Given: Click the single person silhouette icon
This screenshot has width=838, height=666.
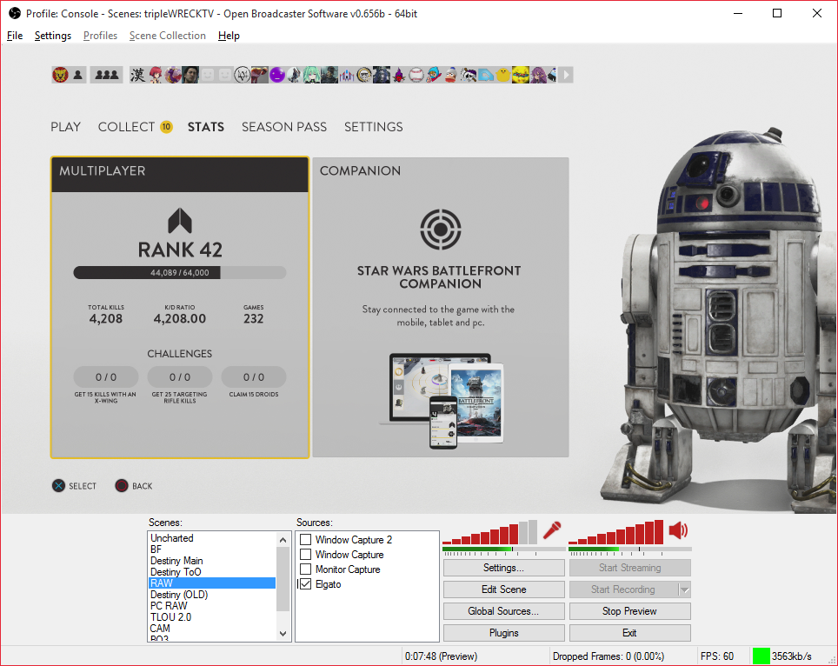Looking at the screenshot, I should [x=78, y=75].
